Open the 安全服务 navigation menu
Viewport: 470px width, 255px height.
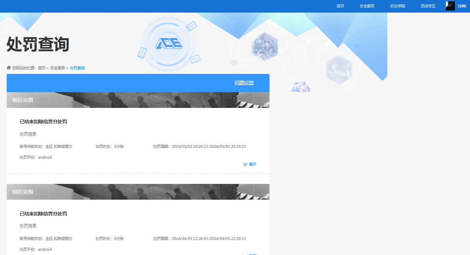[367, 6]
